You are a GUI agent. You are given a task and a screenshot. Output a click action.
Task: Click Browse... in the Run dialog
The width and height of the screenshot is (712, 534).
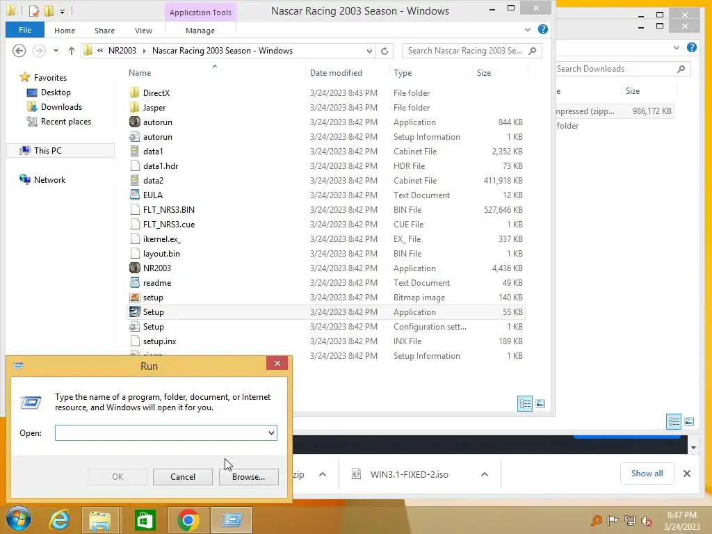(248, 477)
